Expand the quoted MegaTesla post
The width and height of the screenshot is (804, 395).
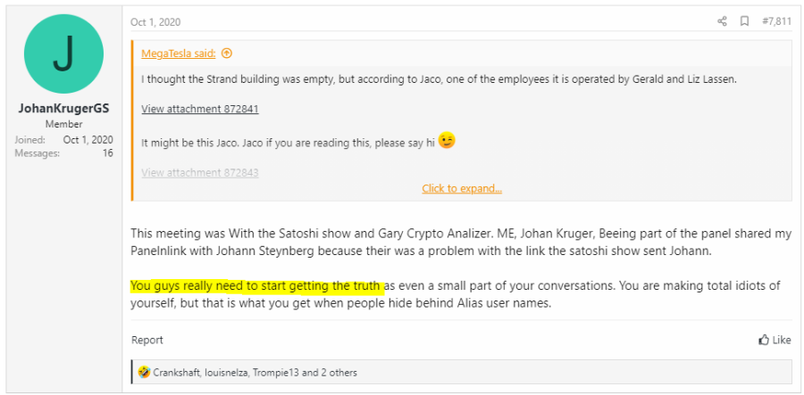click(x=462, y=188)
